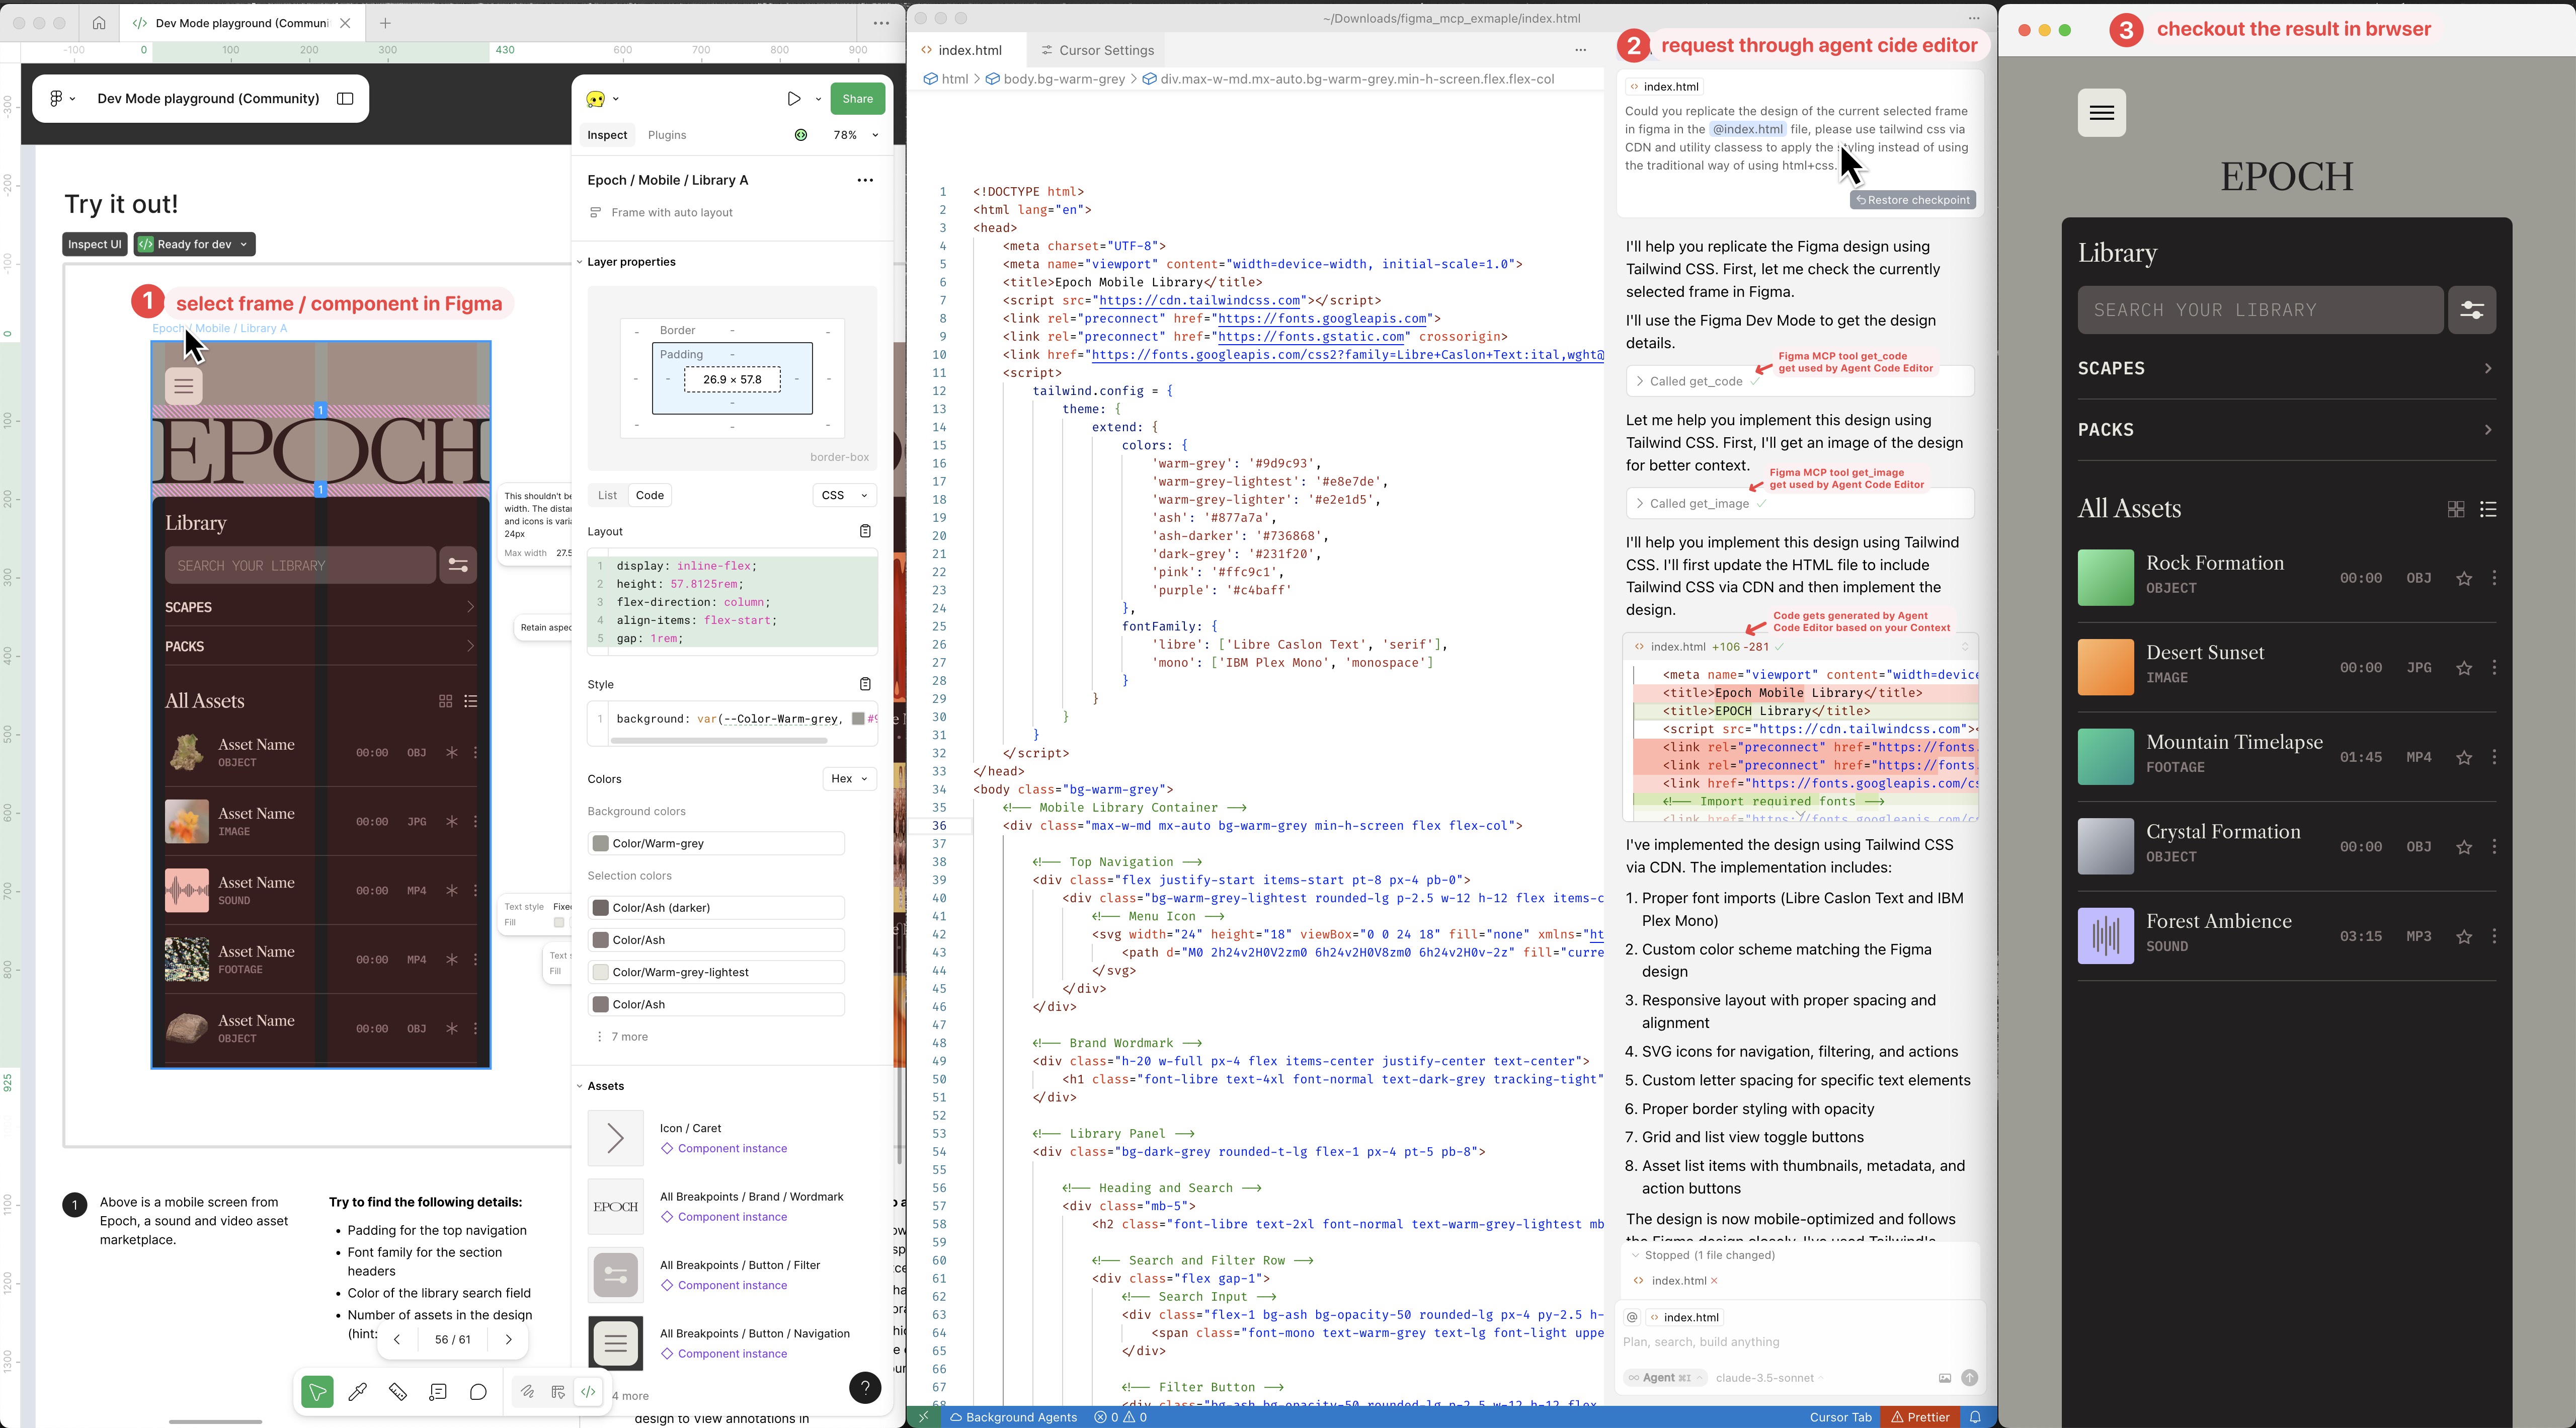Click the filter button in Figma mobile frame
The height and width of the screenshot is (1428, 2576).
(x=458, y=565)
